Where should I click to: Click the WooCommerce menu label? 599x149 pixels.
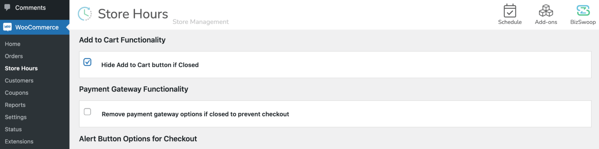tap(37, 27)
